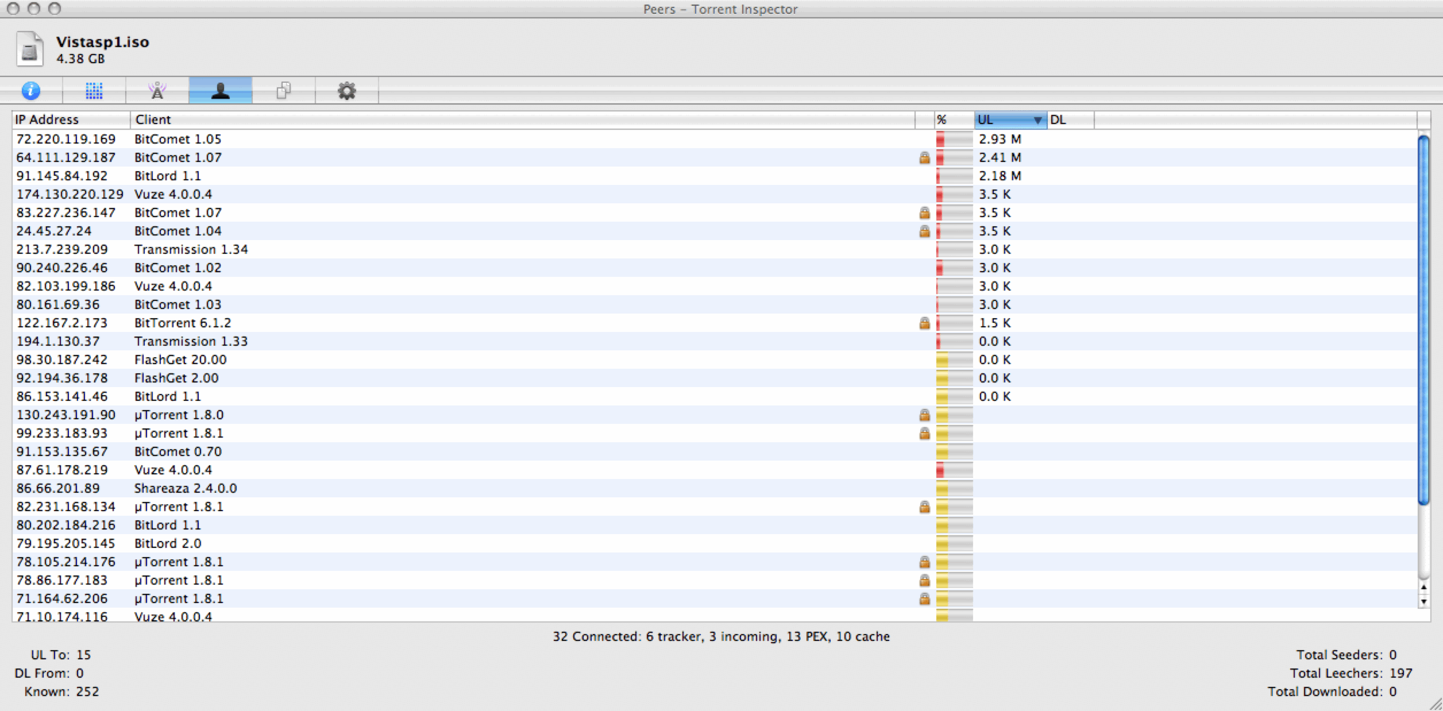Switch to the Activity pieces grid tab

tap(94, 90)
